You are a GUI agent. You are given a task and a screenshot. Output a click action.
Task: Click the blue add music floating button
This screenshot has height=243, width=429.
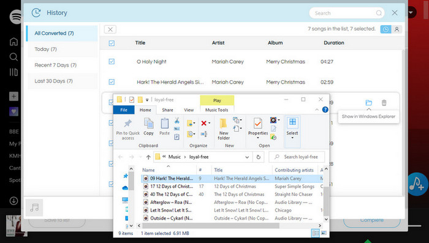point(417,184)
